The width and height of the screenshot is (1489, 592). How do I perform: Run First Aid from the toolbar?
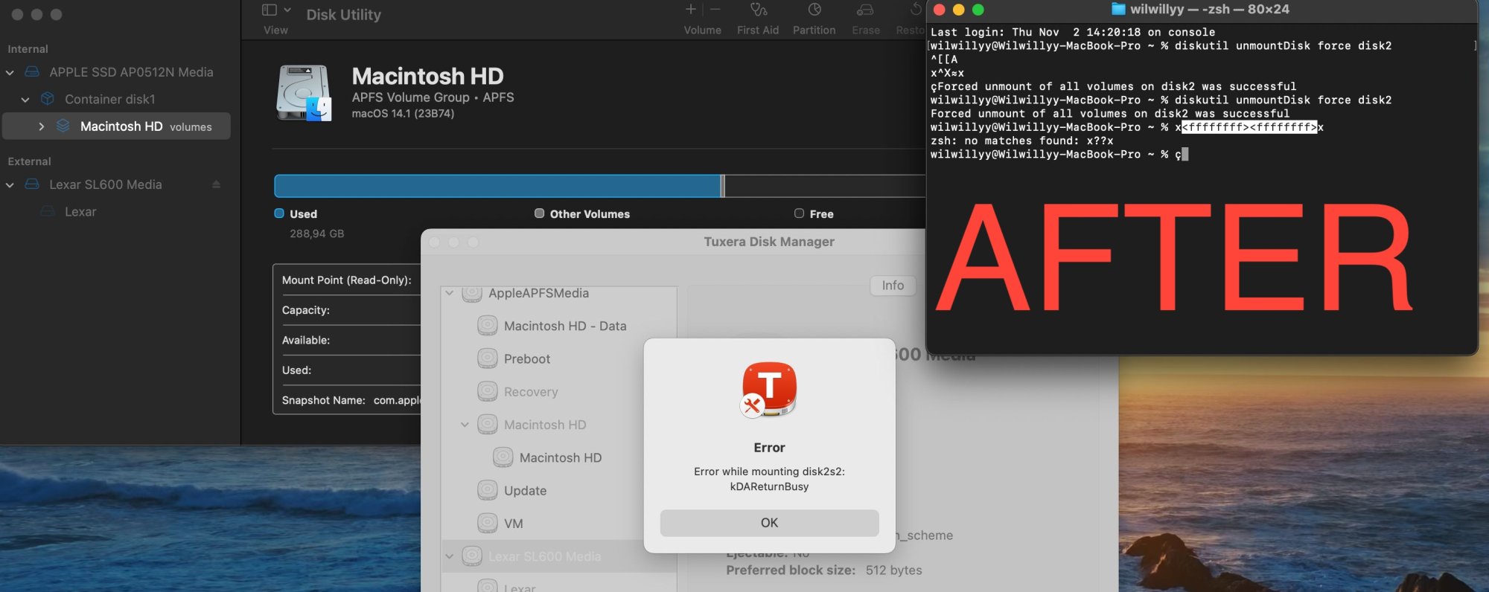click(x=758, y=19)
